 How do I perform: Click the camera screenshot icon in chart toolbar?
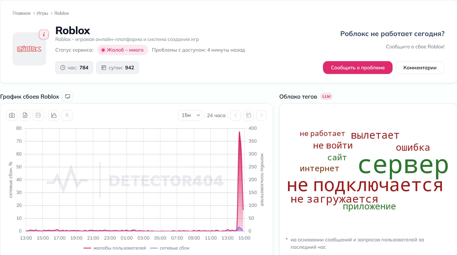[12, 115]
